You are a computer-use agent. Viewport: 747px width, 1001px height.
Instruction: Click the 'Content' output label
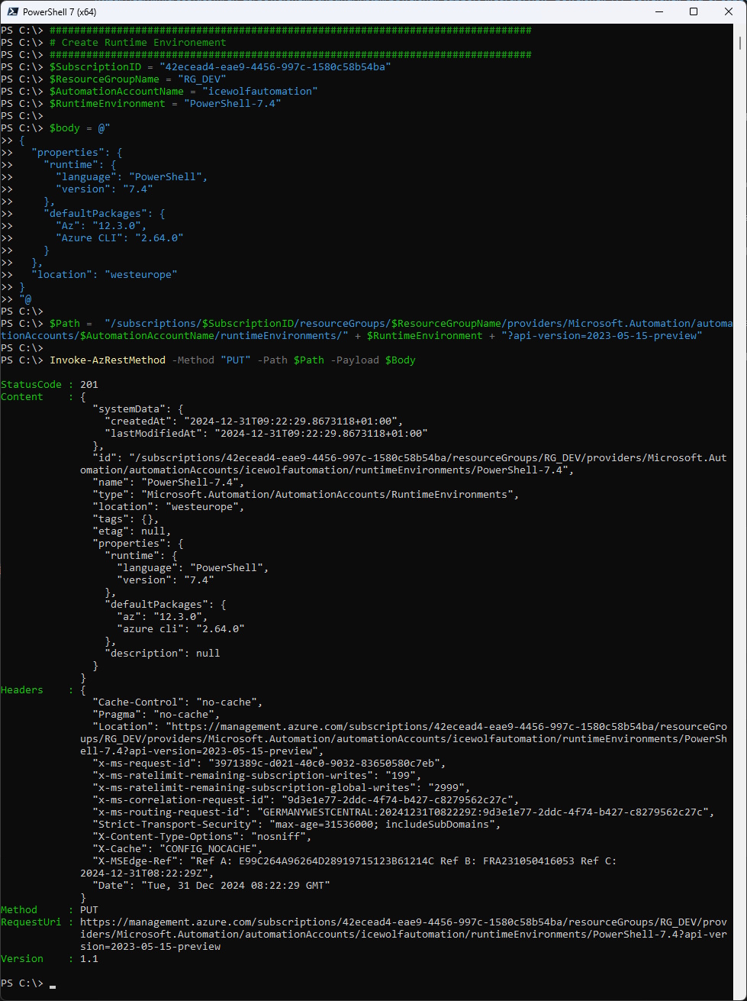pyautogui.click(x=22, y=397)
